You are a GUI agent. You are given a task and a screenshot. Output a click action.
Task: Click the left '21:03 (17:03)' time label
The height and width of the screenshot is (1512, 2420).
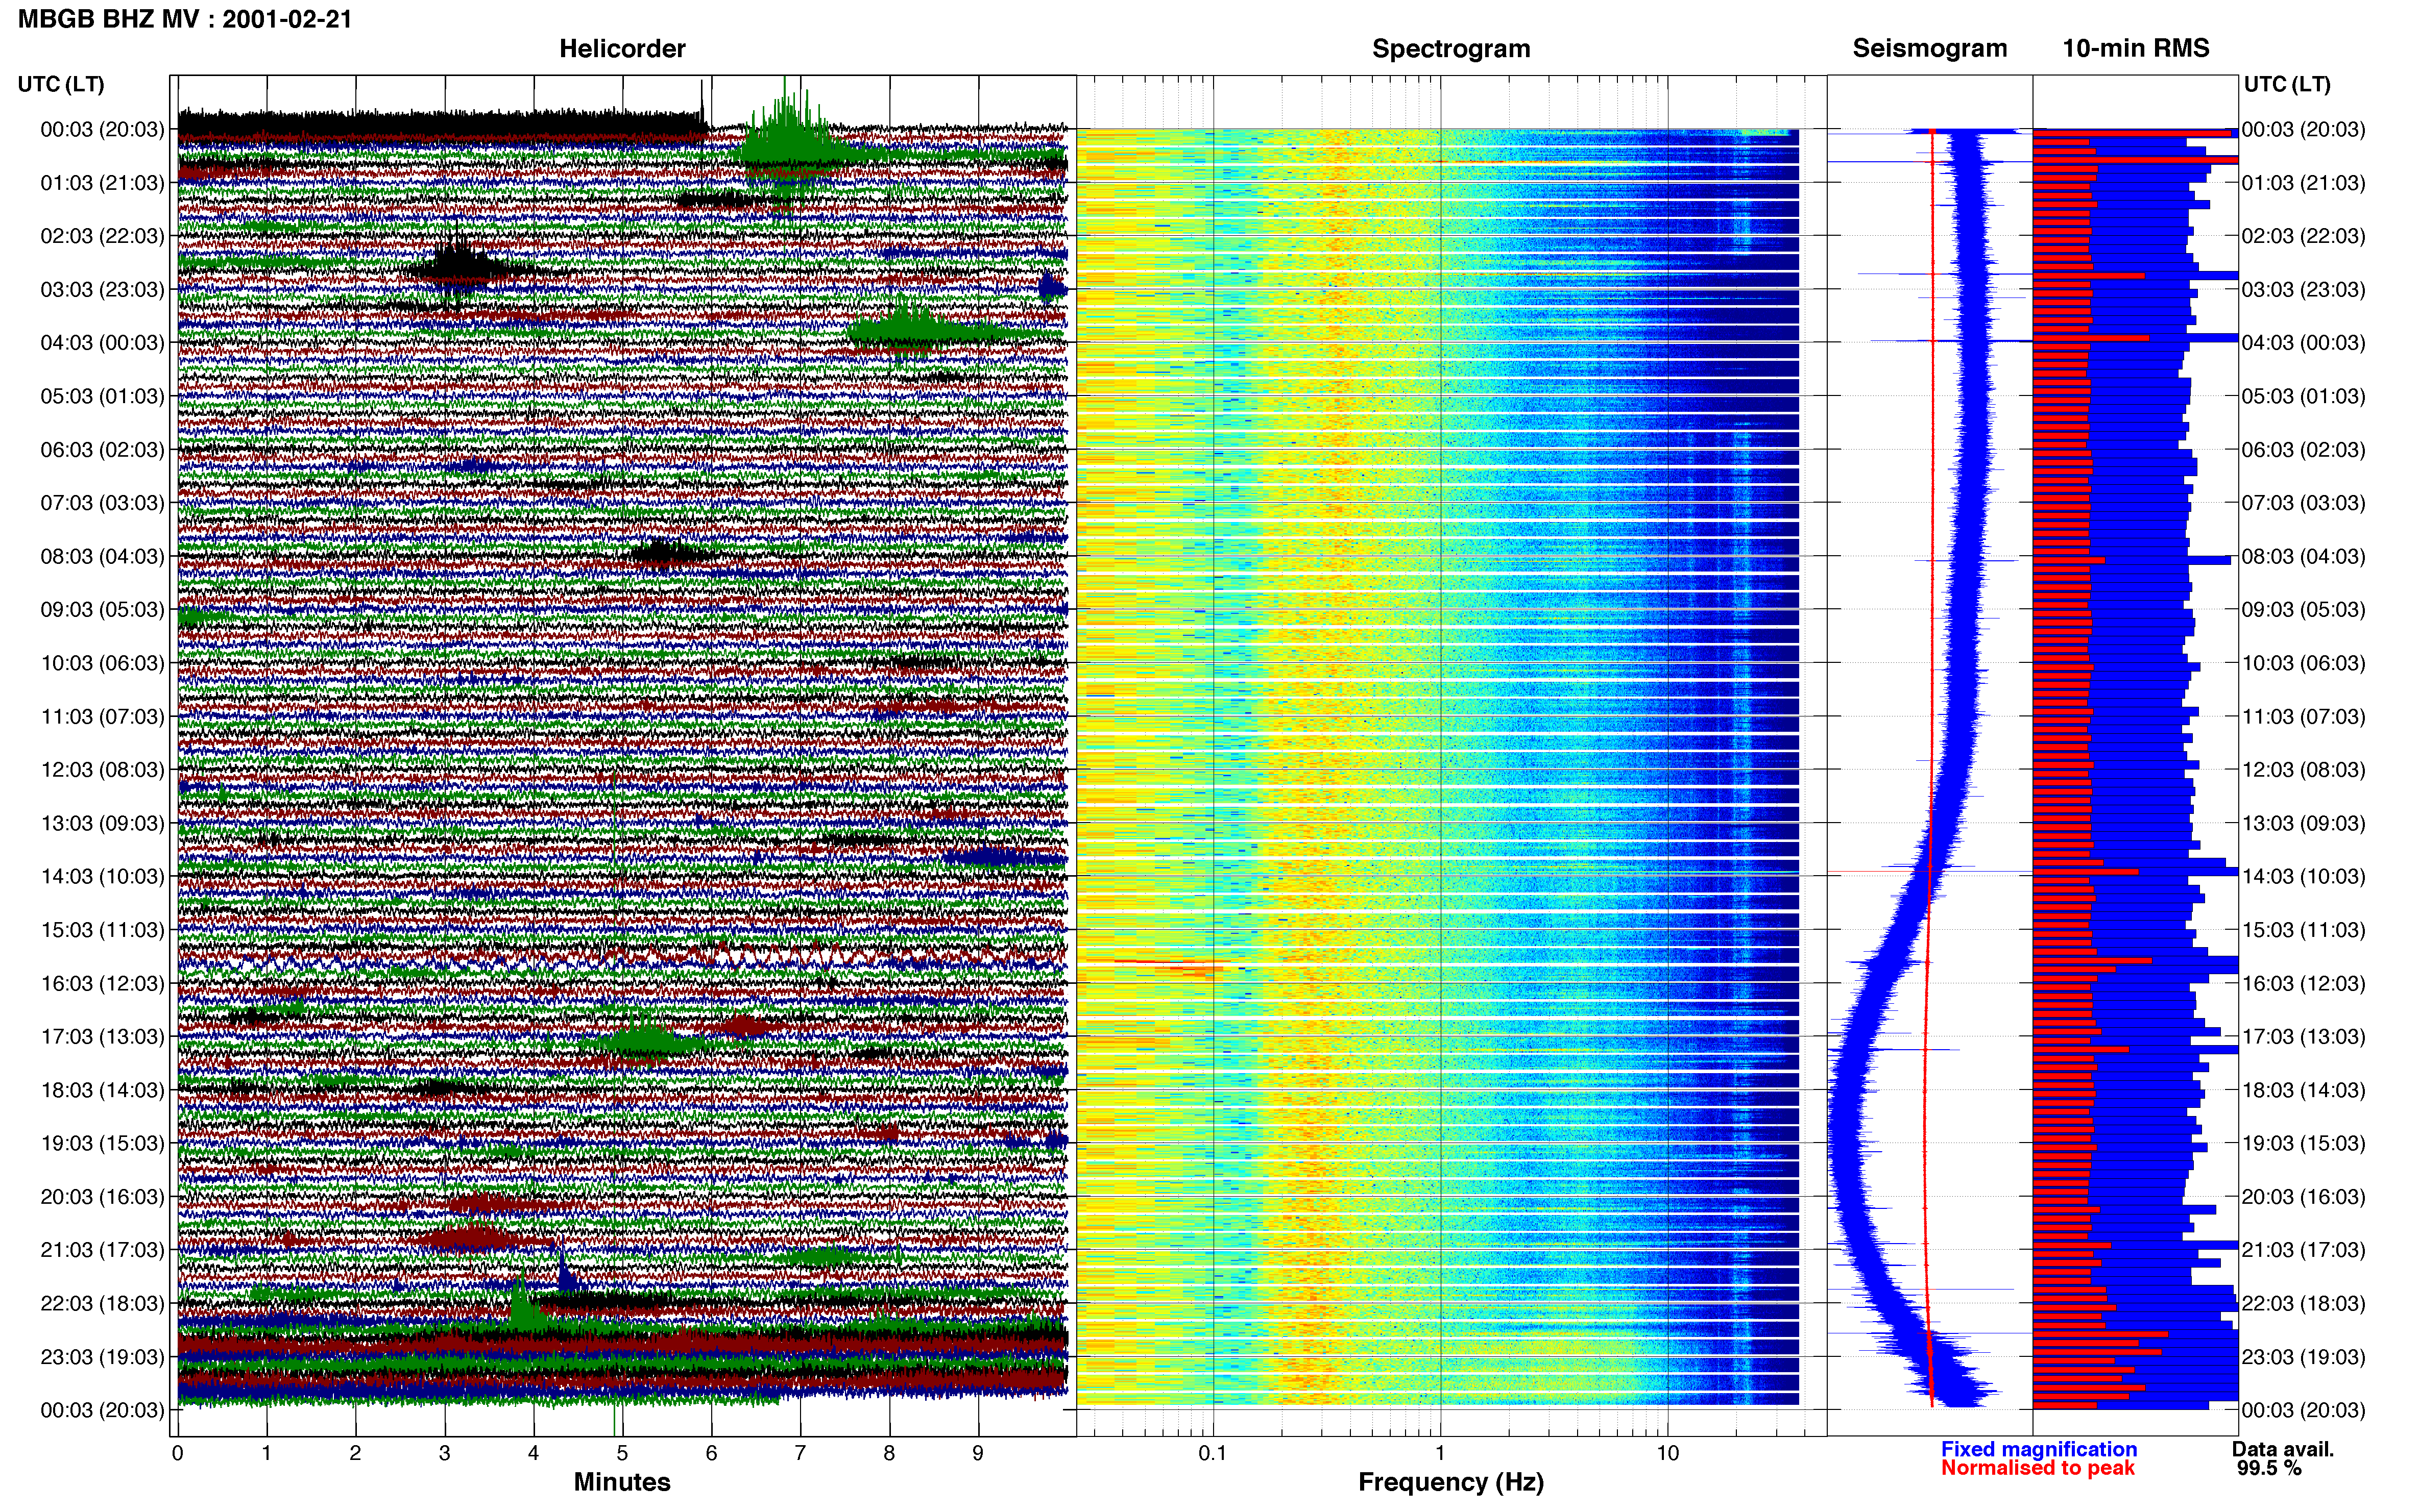pyautogui.click(x=102, y=1250)
